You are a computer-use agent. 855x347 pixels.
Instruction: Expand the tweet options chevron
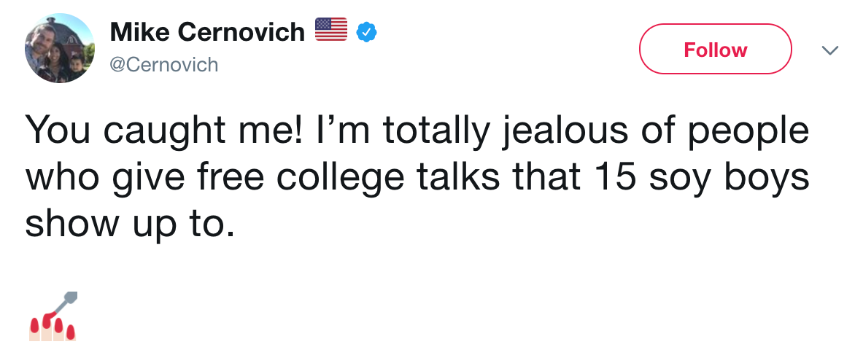pos(829,50)
